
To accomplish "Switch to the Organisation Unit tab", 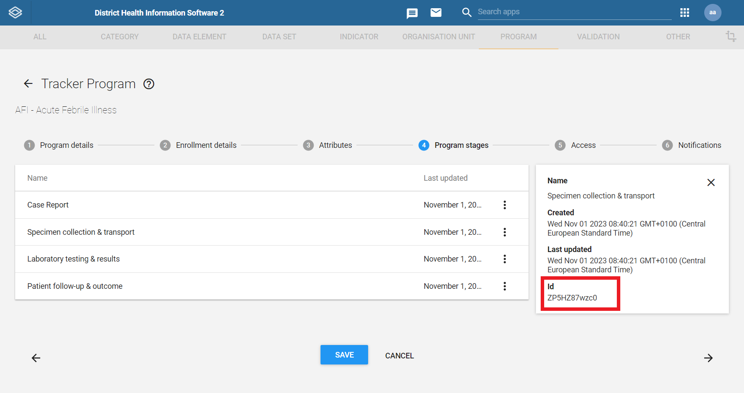I will [x=438, y=37].
